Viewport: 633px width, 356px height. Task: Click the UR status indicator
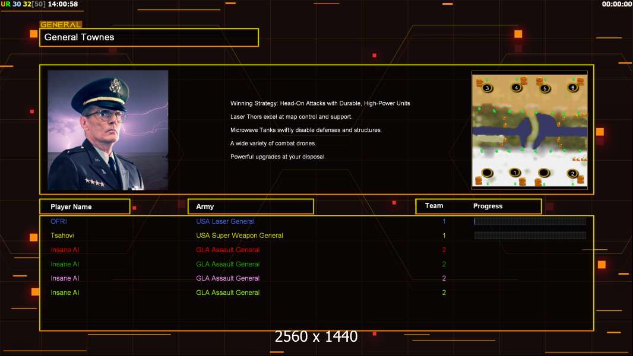point(6,4)
